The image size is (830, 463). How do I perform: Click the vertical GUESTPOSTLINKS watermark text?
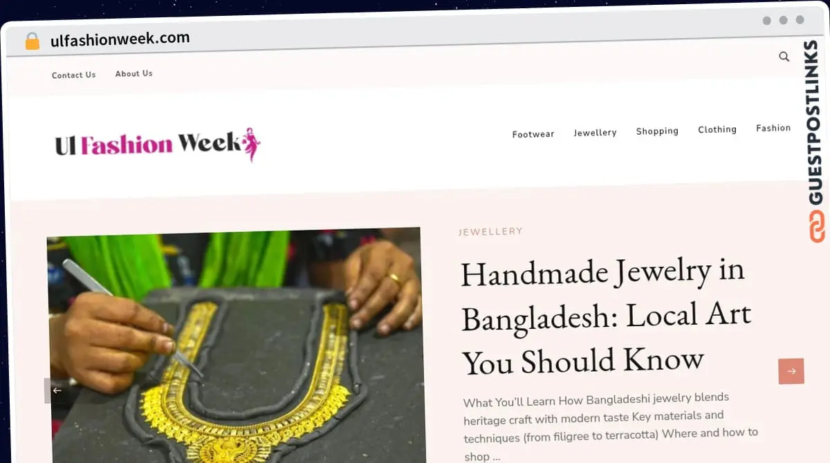pos(817,123)
